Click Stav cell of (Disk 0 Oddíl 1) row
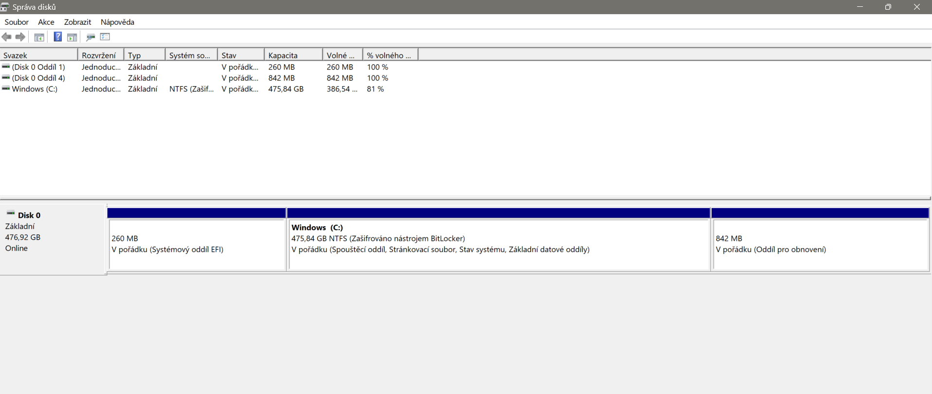Viewport: 932px width, 394px height. point(240,67)
